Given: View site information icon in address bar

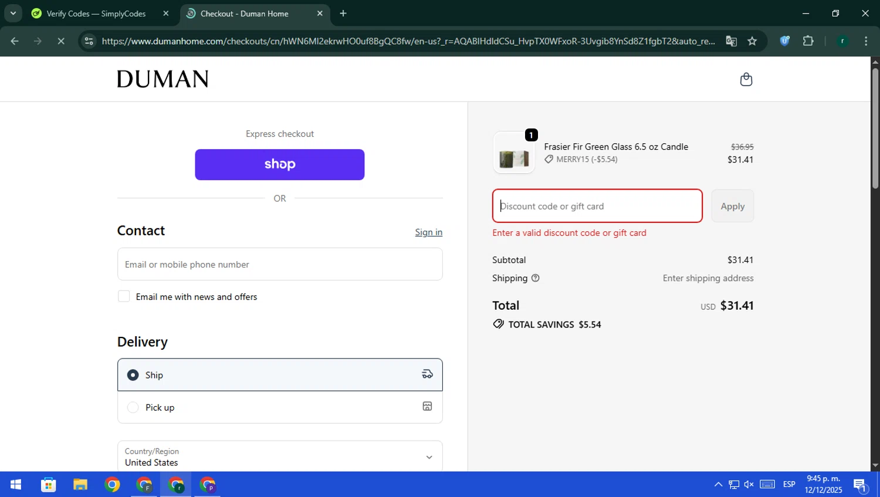Looking at the screenshot, I should [x=89, y=41].
